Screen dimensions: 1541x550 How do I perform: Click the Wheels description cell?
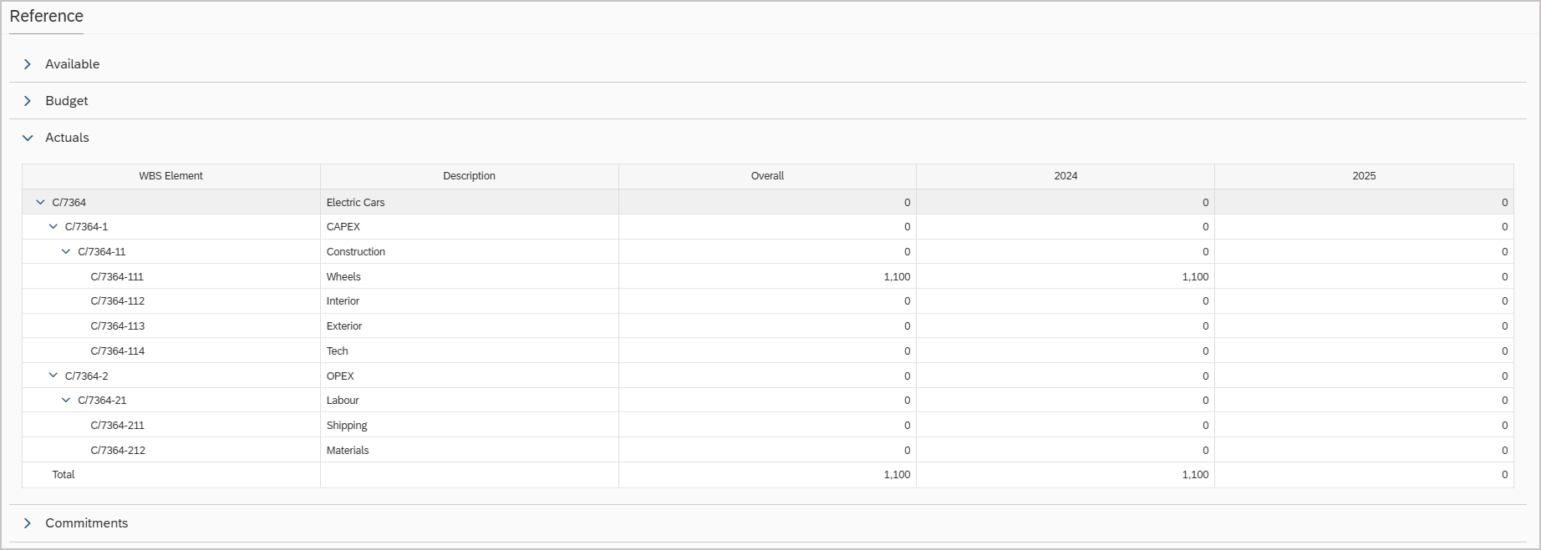point(470,276)
